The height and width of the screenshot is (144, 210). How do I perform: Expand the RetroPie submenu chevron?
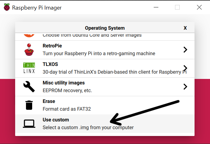point(185,50)
